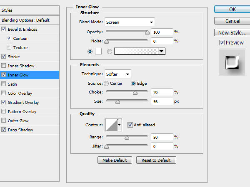Click the OK button
The height and width of the screenshot is (187, 250).
pos(232,10)
